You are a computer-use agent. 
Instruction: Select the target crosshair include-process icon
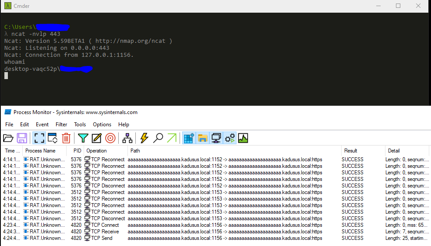pyautogui.click(x=110, y=138)
